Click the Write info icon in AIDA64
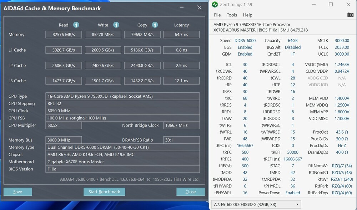The image size is (357, 210). (116, 25)
